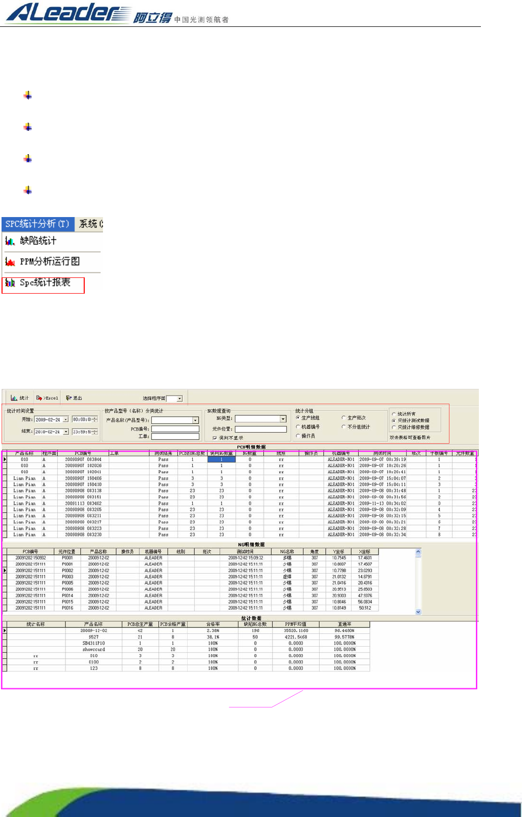Viewport: 522px width, 817px height.
Task: Click the 退出 exit button
Action: 74,398
